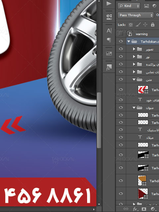Click Link Layers chain icon
This screenshot has width=159, height=212.
click(126, 209)
